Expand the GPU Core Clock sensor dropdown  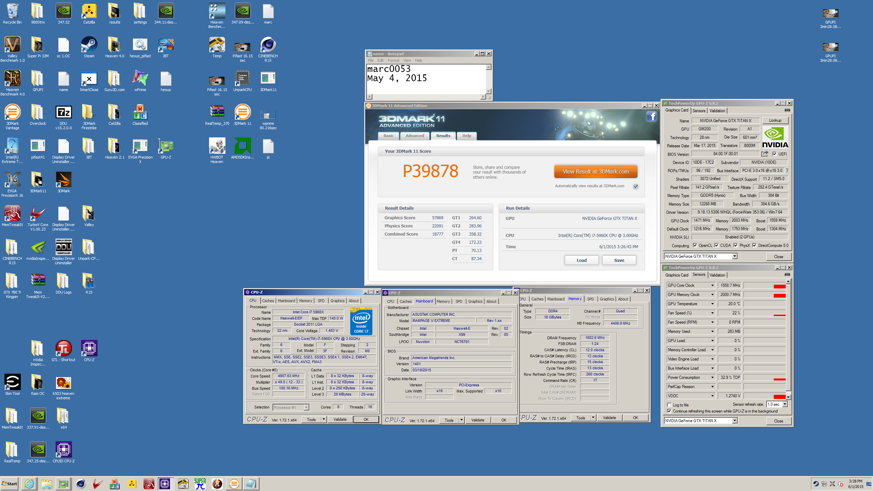pos(712,285)
